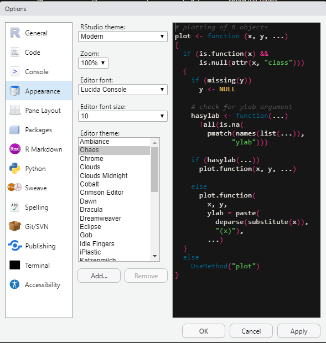
Task: Open the RStudio theme dropdown
Action: pos(123,37)
